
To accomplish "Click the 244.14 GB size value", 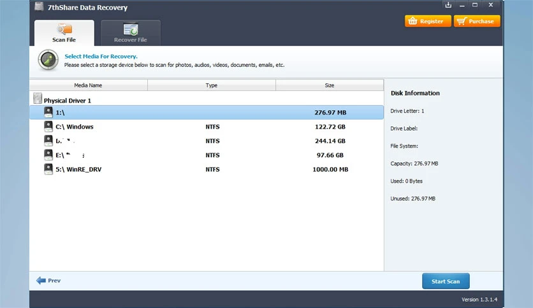I will pyautogui.click(x=330, y=141).
